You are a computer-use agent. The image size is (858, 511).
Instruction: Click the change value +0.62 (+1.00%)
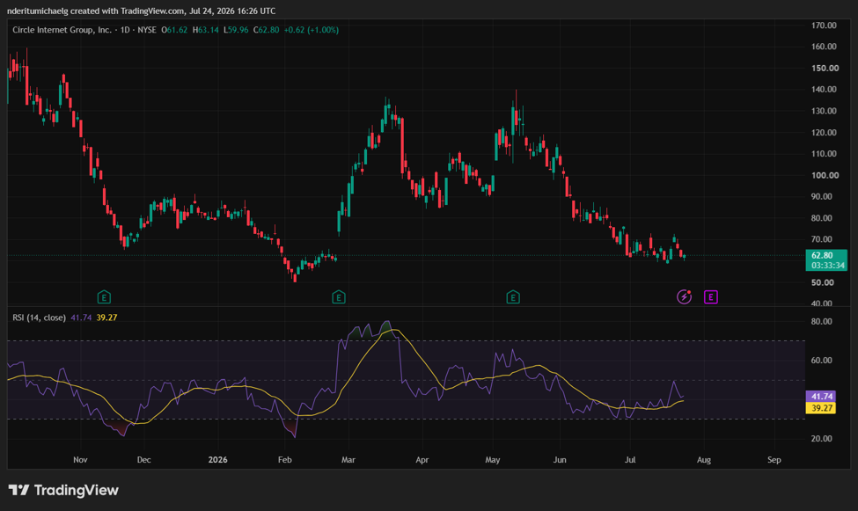(311, 30)
